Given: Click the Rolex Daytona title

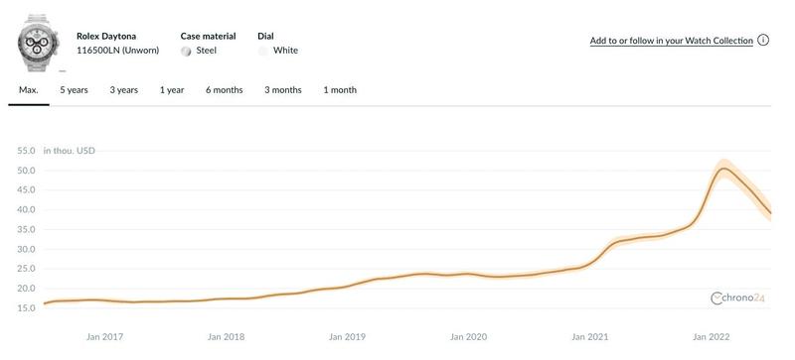Looking at the screenshot, I should tap(106, 37).
